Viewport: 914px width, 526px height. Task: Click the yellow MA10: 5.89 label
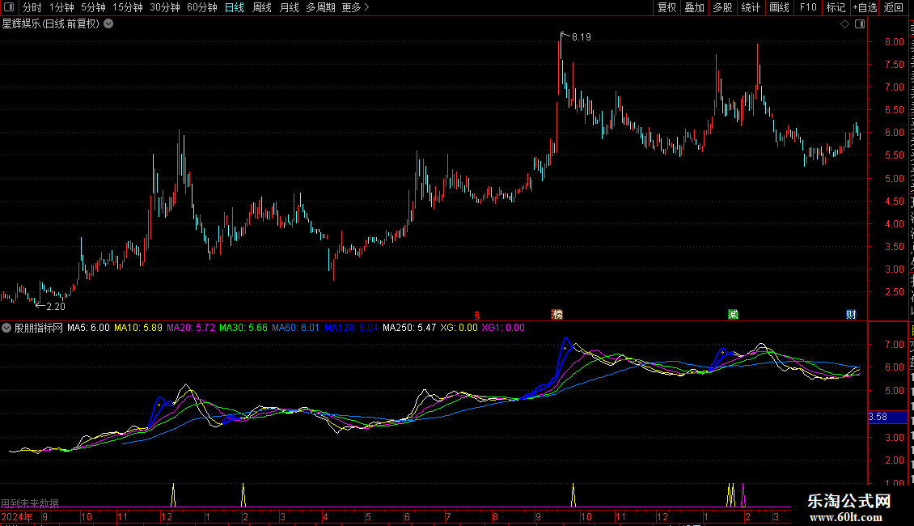(x=138, y=328)
